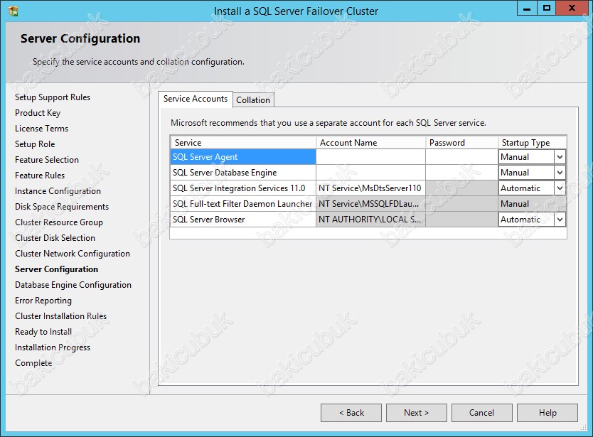The height and width of the screenshot is (437, 593).
Task: Open Startup Type dropdown for Integration Services 11.0
Action: point(560,188)
